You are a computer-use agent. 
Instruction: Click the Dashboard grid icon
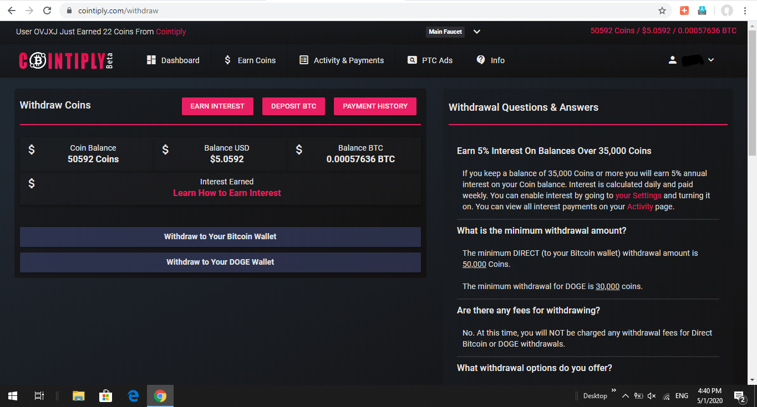click(151, 60)
